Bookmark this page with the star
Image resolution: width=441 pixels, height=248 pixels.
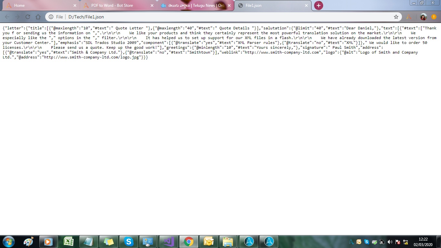[x=396, y=17]
